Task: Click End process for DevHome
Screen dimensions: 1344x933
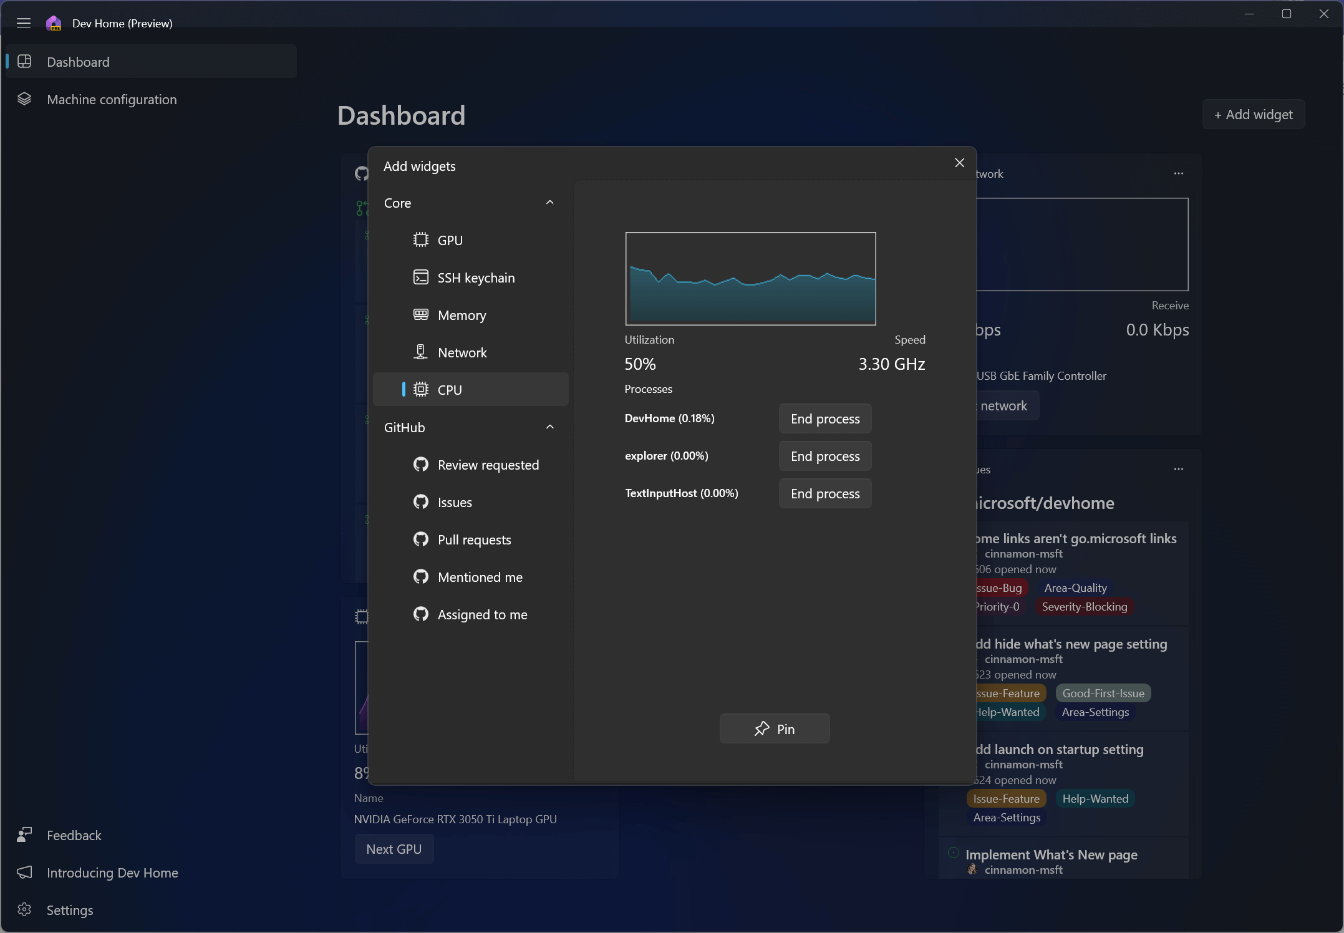Action: pyautogui.click(x=824, y=417)
